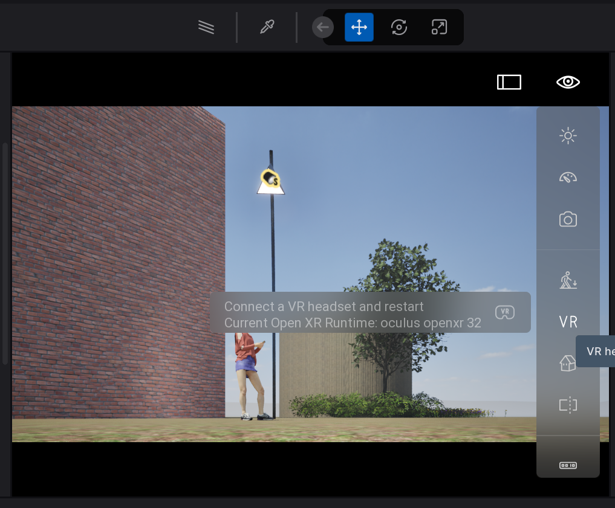615x508 pixels.
Task: Click the three-line hatch icon in the toolbar
Action: click(206, 27)
